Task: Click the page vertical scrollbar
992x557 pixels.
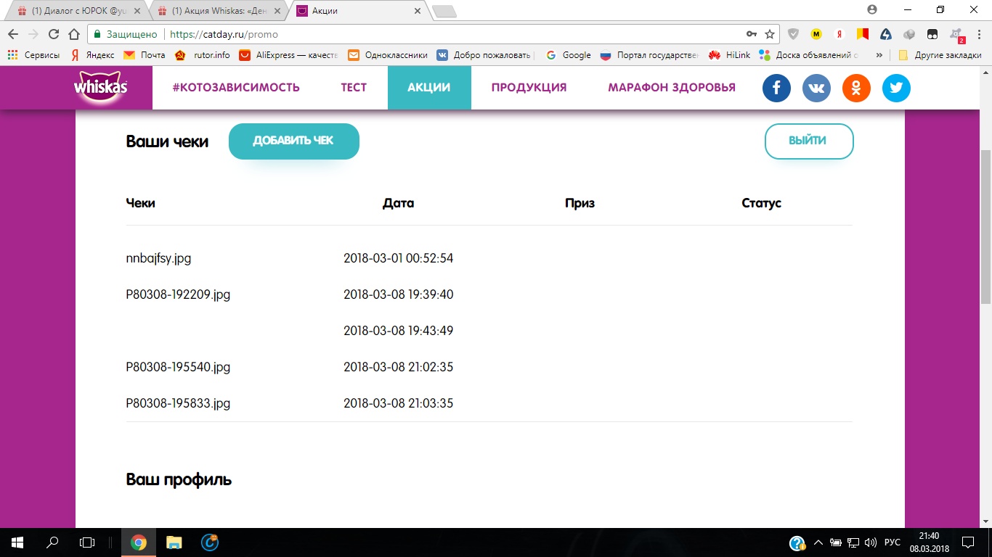Action: (985, 225)
